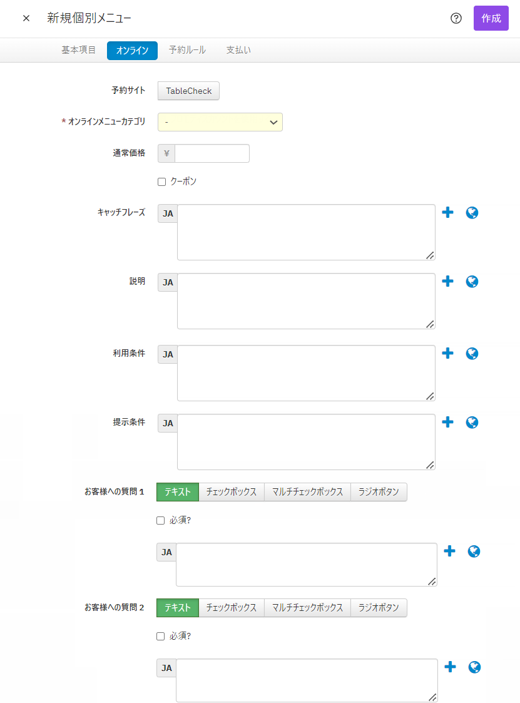Click the globe icon next to キャッチフレーズ

(x=472, y=213)
